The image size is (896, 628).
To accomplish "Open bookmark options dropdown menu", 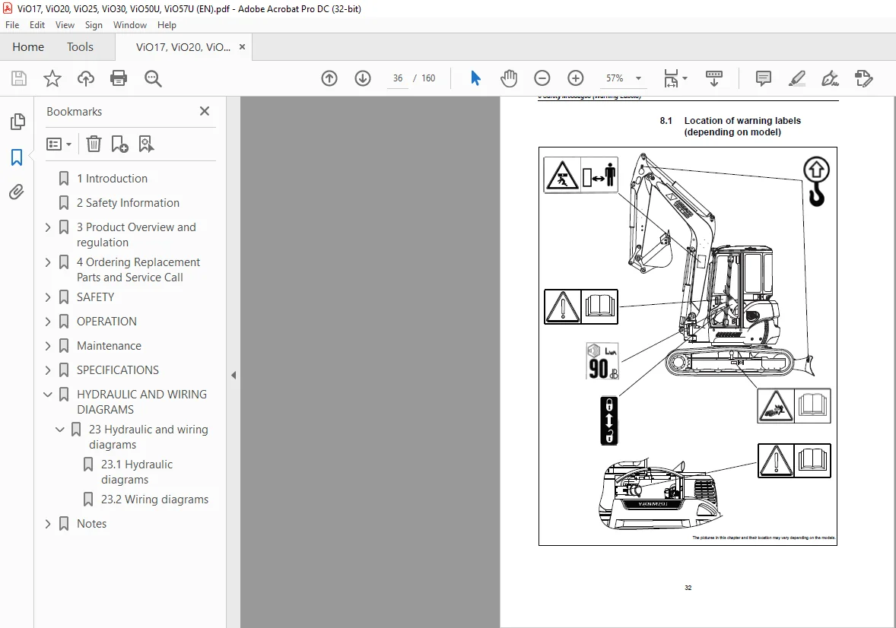I will [59, 144].
